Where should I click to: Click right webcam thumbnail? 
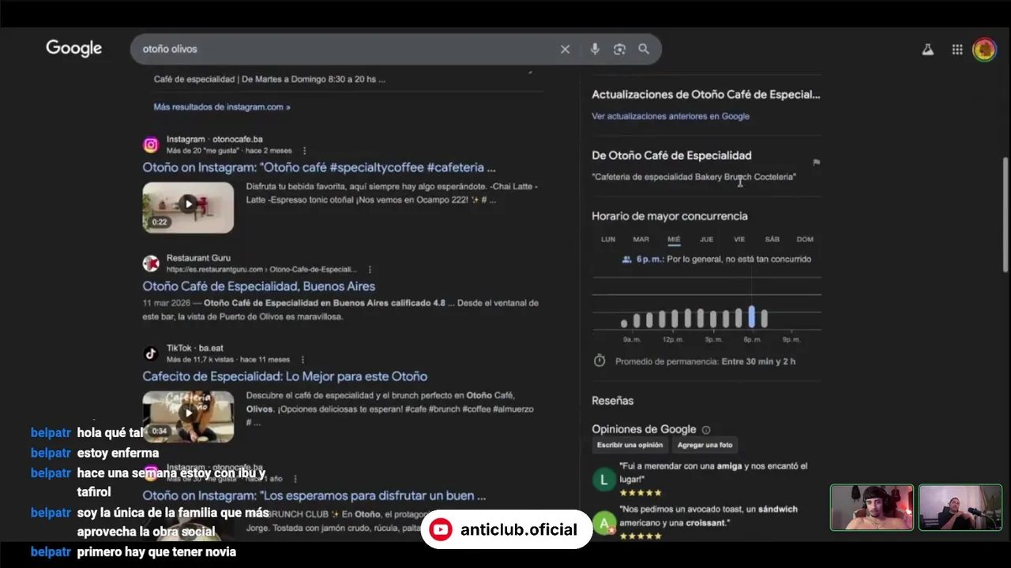(960, 507)
